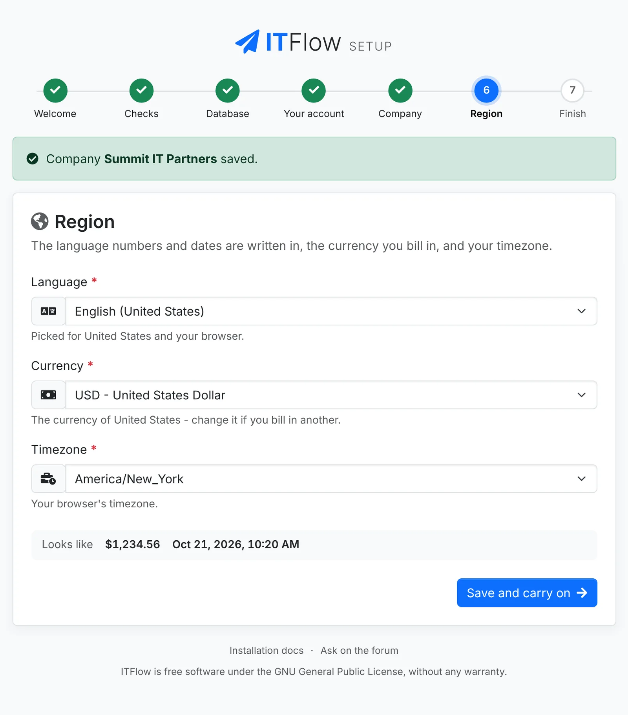Click the Your account step label
This screenshot has height=715, width=628.
314,113
